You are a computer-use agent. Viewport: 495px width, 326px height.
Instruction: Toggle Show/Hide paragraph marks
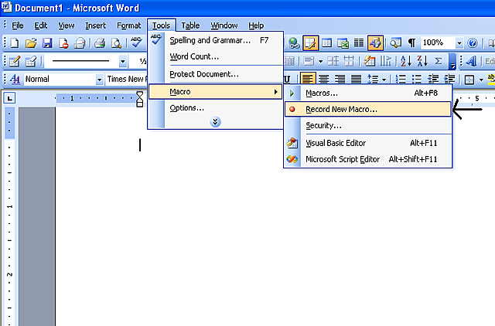(x=411, y=43)
